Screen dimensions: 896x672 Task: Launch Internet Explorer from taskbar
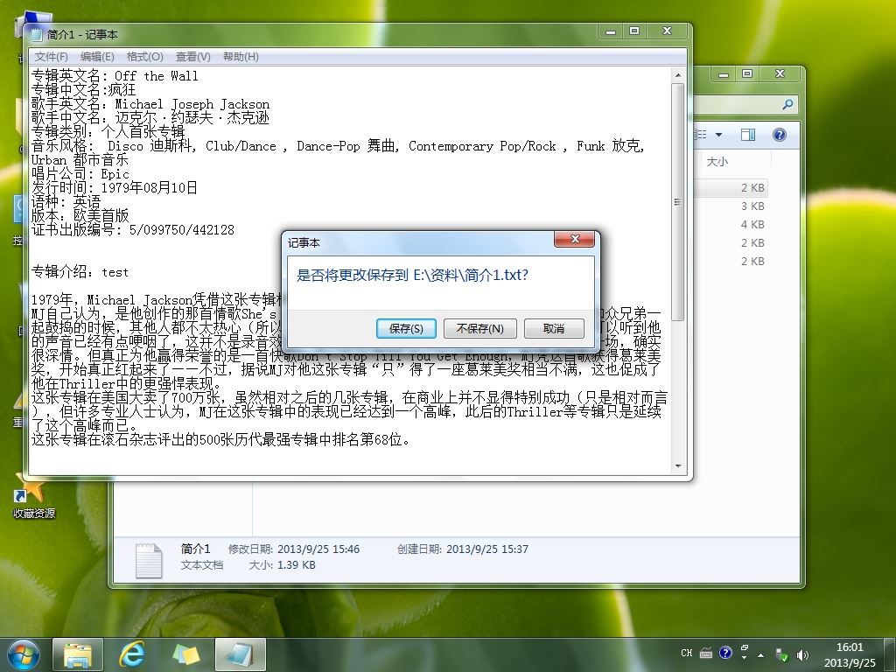pyautogui.click(x=132, y=654)
